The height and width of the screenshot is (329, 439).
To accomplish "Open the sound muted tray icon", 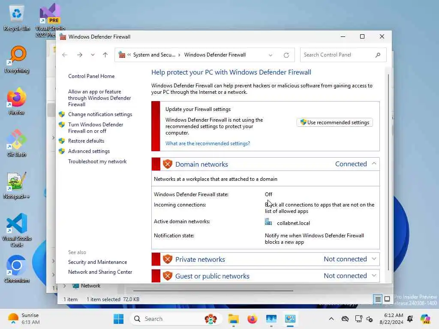I will pyautogui.click(x=370, y=319).
